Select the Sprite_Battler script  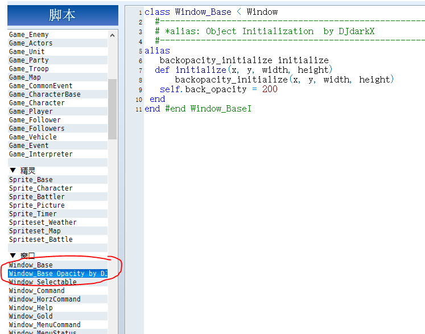point(57,196)
